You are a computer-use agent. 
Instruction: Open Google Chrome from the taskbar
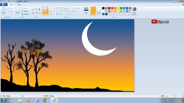click(x=45, y=100)
